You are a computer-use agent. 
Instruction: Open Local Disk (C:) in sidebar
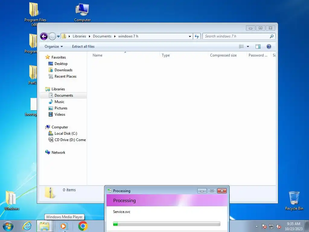[x=65, y=134]
